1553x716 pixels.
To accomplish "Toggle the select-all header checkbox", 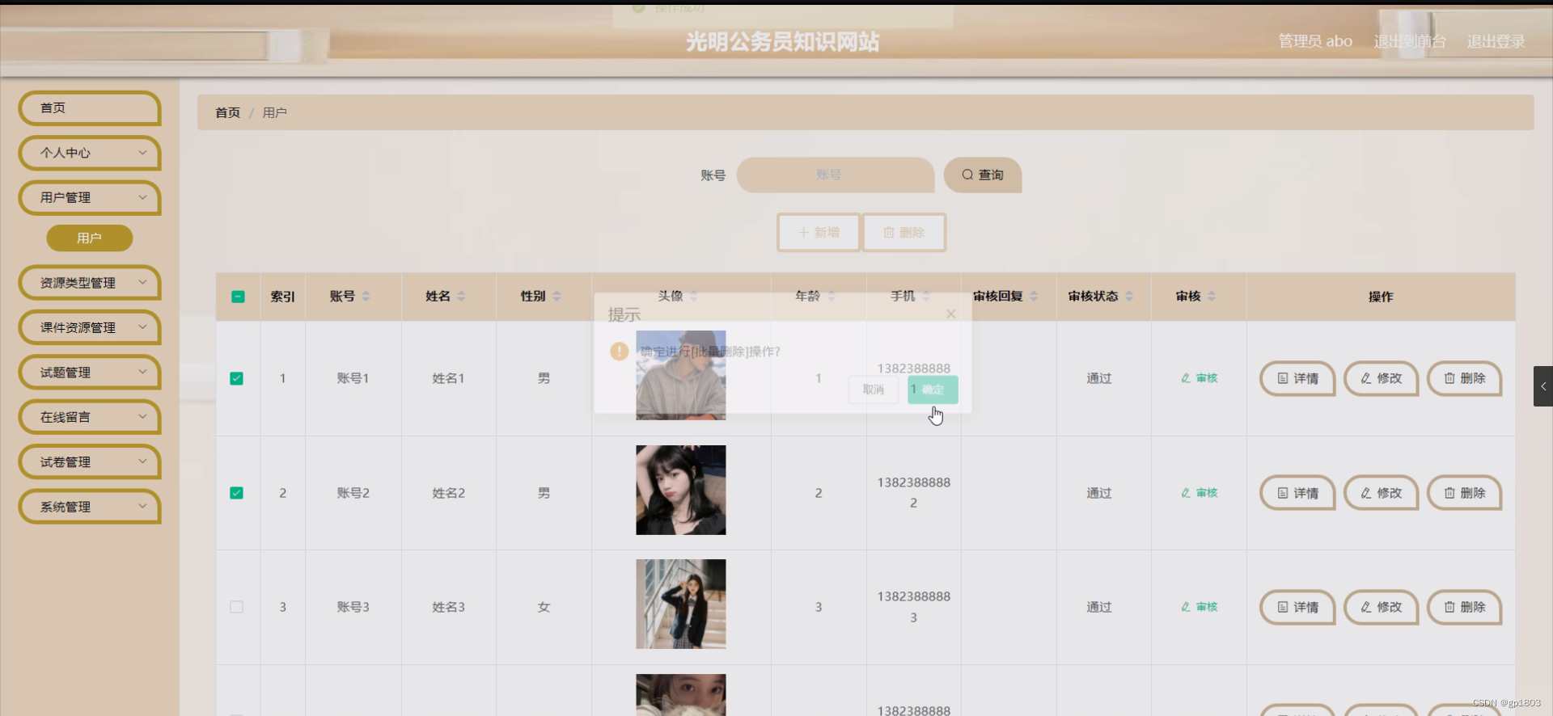I will (x=238, y=297).
